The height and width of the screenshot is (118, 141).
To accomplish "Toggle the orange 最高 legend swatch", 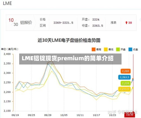I will pyautogui.click(x=93, y=49).
